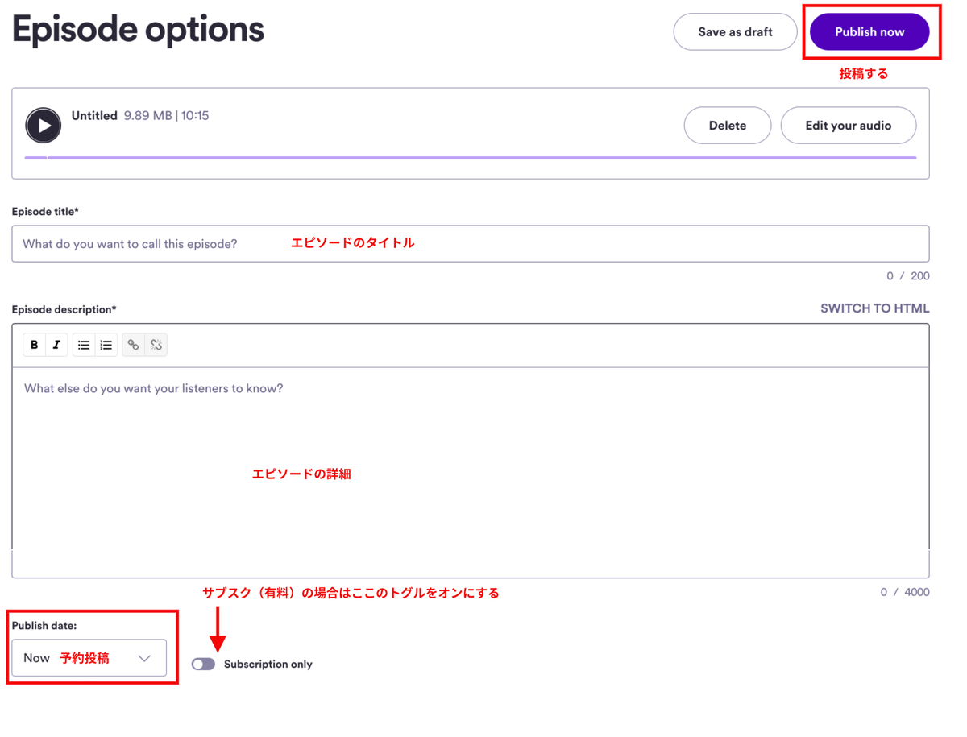Click the Episode title* label
Image resolution: width=967 pixels, height=737 pixels.
pyautogui.click(x=45, y=212)
